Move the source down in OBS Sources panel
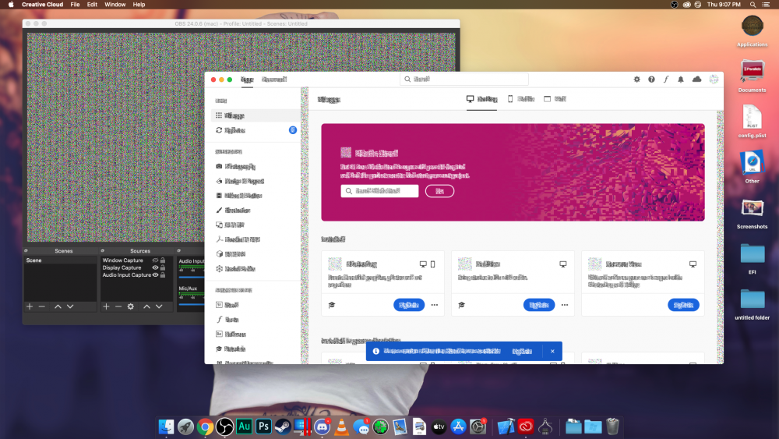779x439 pixels. point(159,306)
